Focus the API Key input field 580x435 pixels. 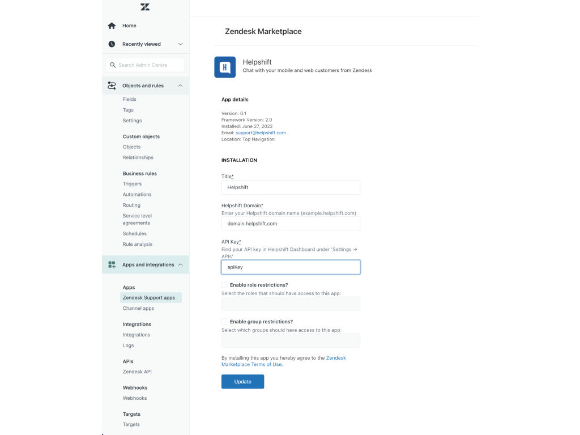291,267
